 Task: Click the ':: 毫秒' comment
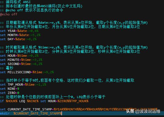coord(7,68)
